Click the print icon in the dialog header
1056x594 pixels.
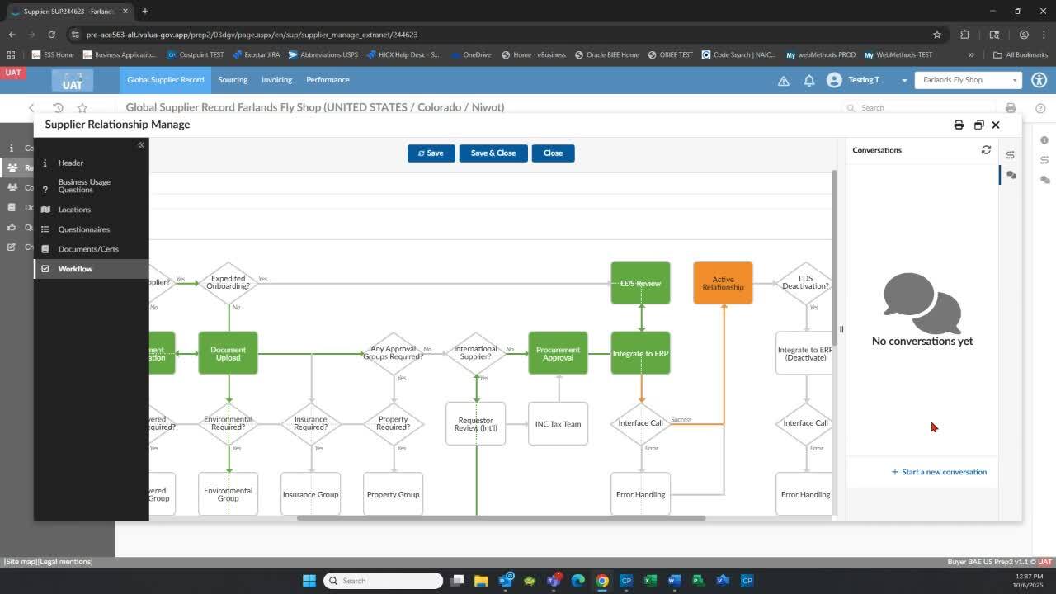coord(959,125)
